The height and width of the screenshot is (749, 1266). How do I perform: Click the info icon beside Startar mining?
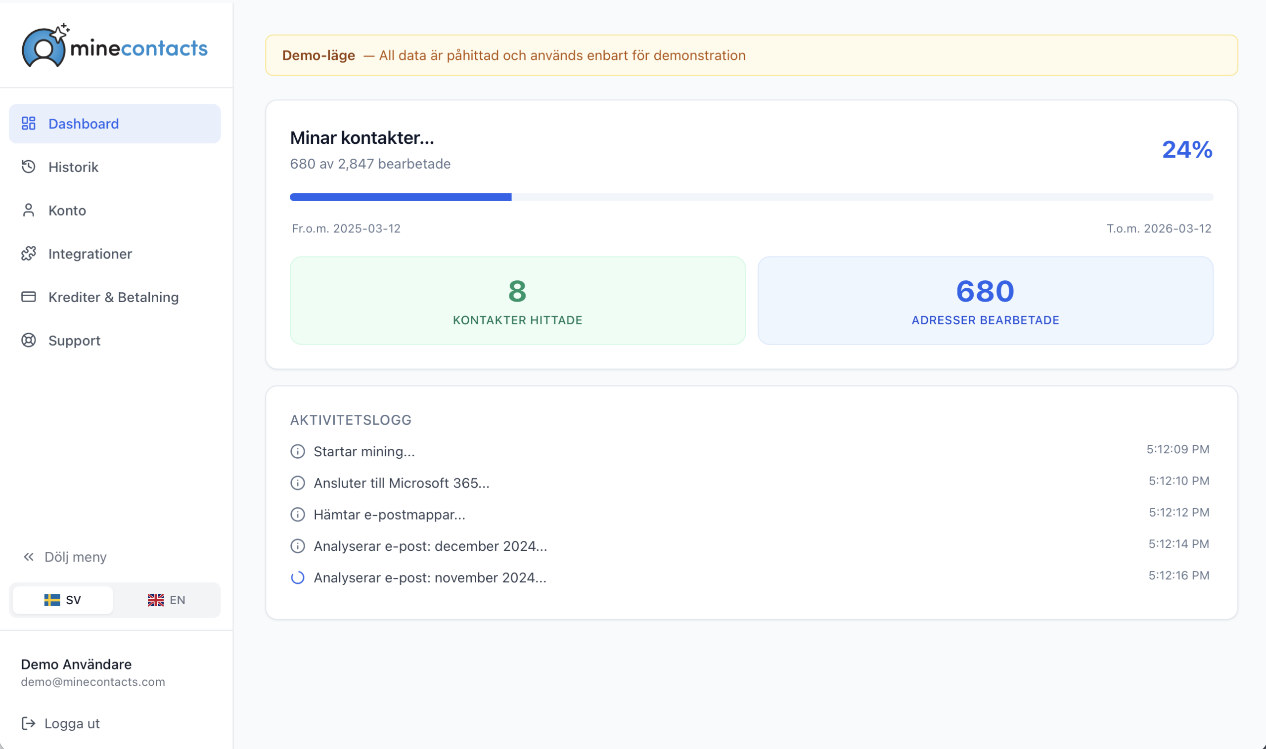coord(298,451)
